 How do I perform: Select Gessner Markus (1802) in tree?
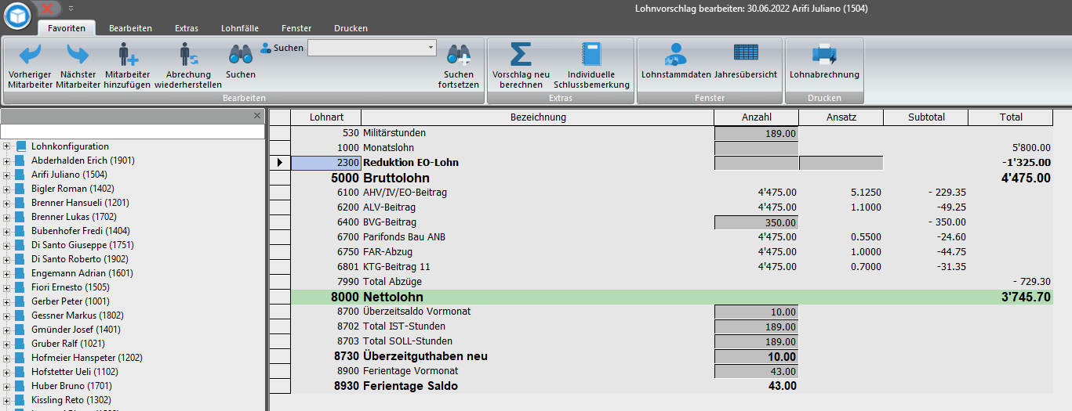79,315
